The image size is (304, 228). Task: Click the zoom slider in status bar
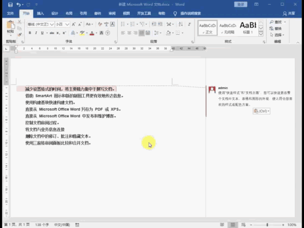[x=267, y=225]
